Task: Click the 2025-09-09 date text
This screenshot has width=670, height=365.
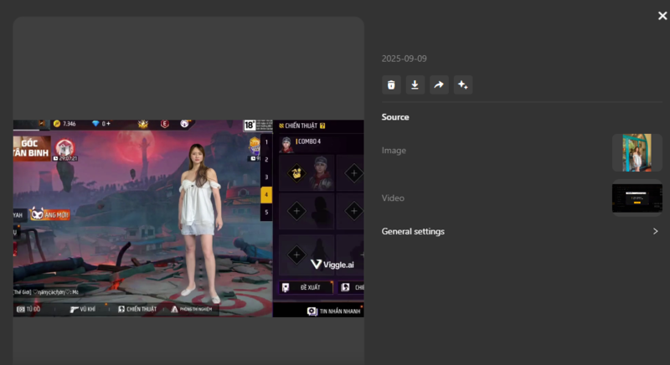Action: tap(405, 59)
